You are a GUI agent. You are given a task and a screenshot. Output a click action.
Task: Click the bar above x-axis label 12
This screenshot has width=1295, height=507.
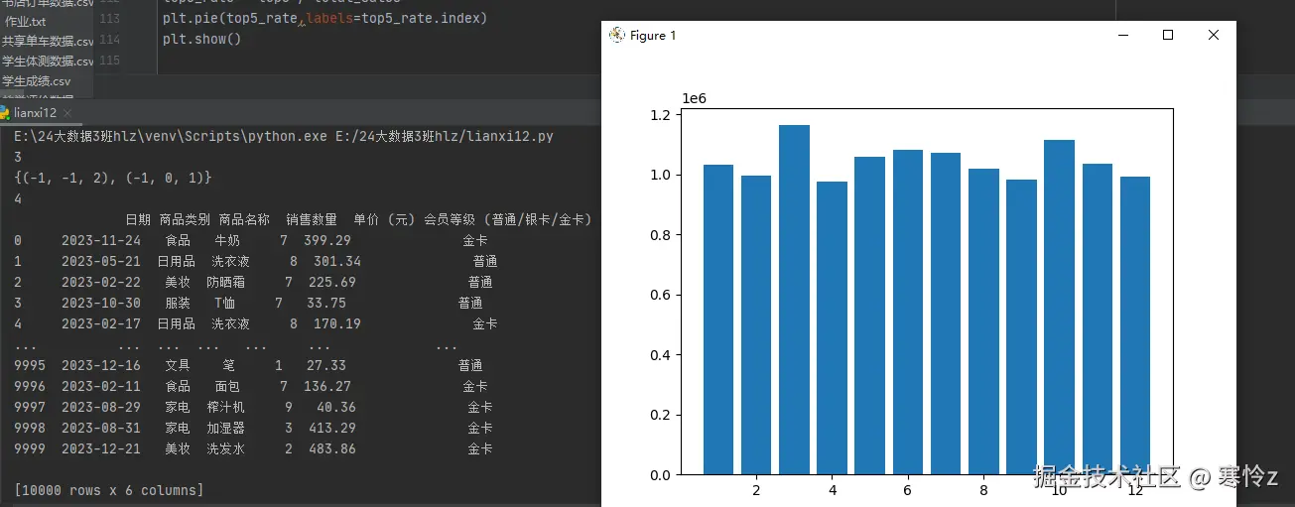[x=1135, y=325]
